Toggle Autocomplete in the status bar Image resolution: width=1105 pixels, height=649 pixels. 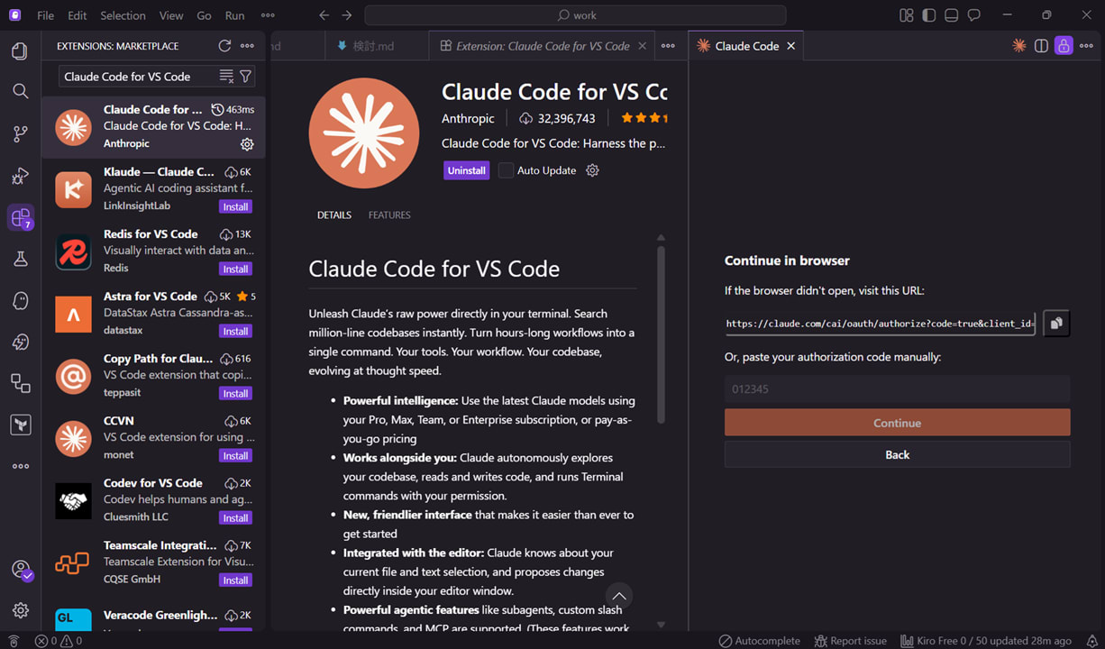coord(759,641)
